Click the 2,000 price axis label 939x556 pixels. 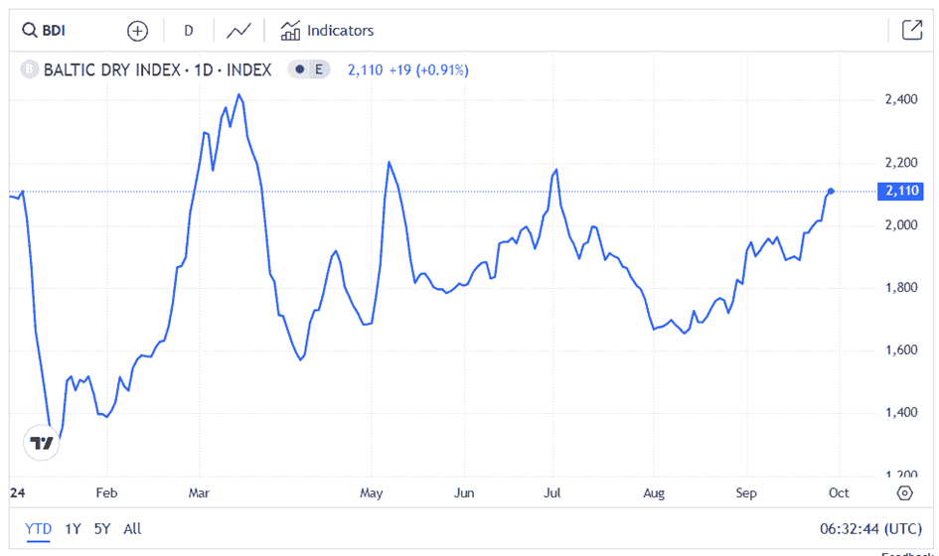901,225
